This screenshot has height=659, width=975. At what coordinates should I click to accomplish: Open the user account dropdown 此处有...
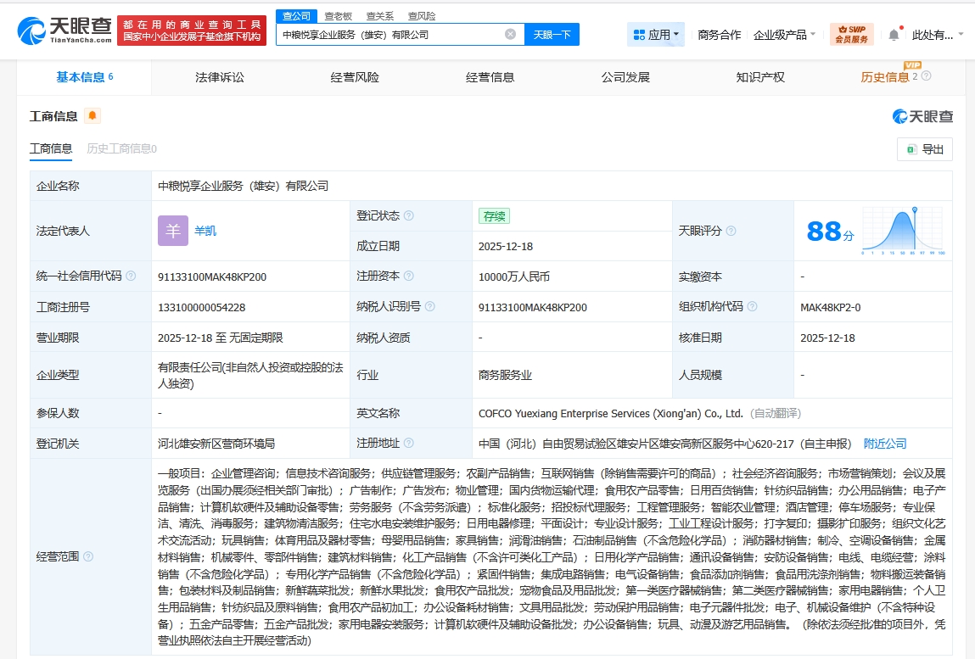point(937,35)
